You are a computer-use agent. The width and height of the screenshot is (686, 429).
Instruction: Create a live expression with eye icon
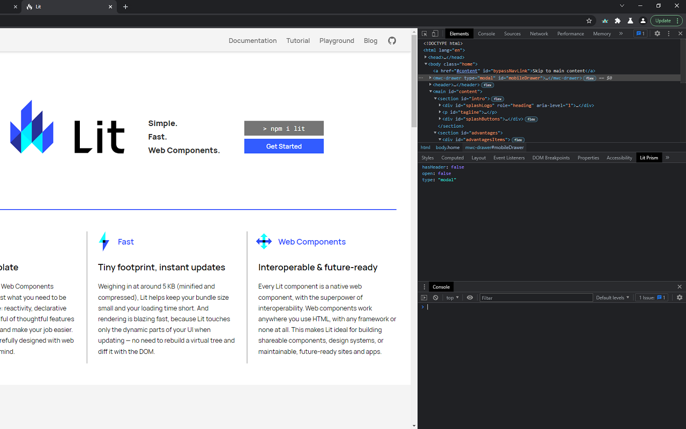[x=470, y=298]
